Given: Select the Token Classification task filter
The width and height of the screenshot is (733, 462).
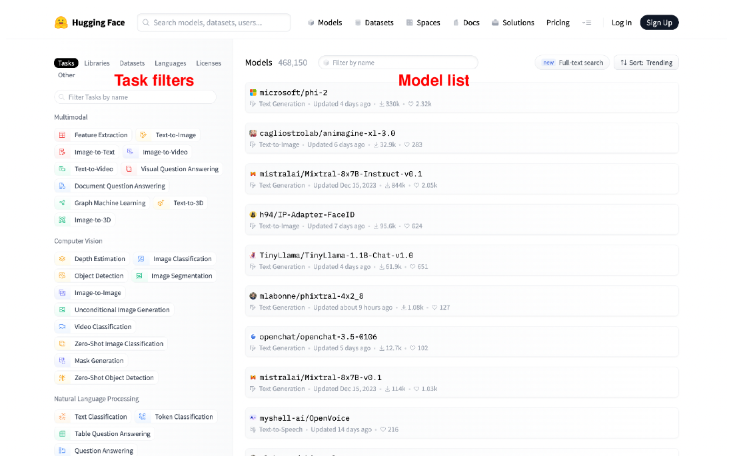Looking at the screenshot, I should point(176,417).
